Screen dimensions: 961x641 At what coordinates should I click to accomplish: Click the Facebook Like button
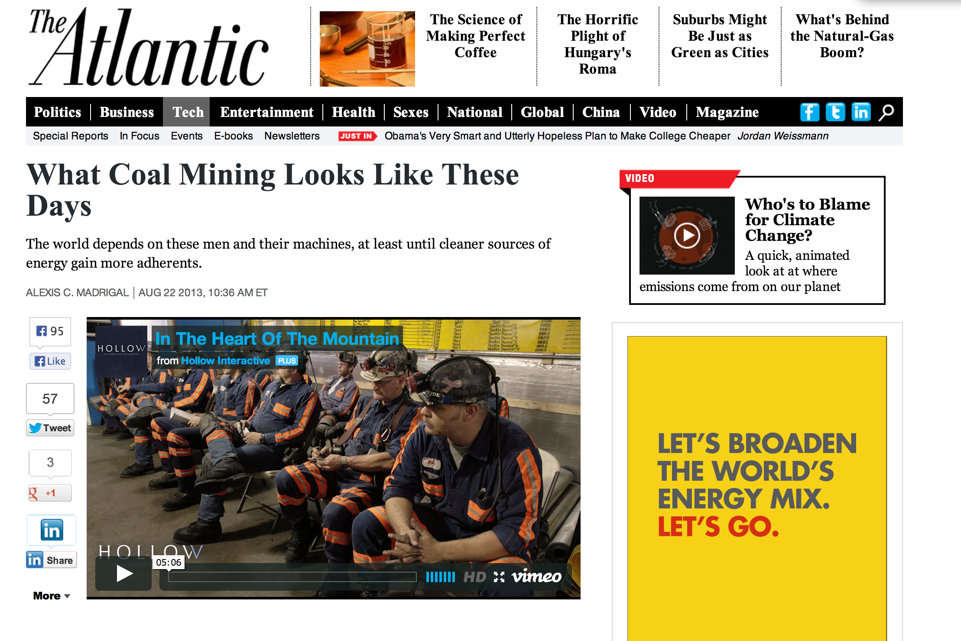50,361
